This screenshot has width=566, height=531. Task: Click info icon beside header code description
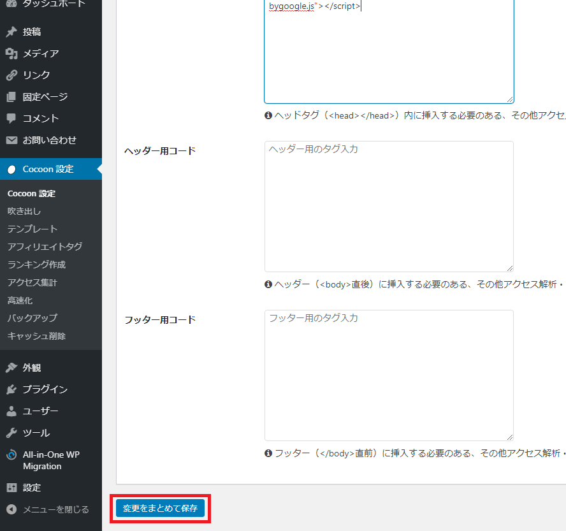(268, 284)
